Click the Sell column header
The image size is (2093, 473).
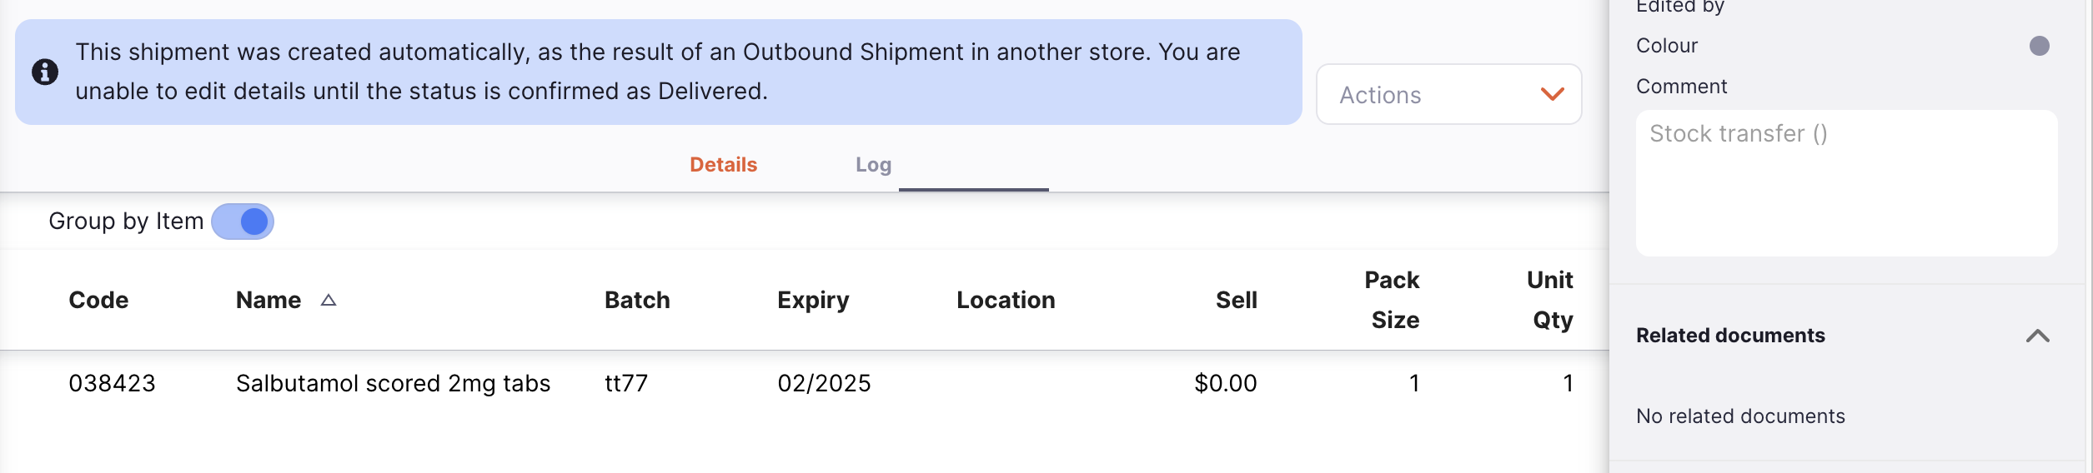pos(1236,301)
